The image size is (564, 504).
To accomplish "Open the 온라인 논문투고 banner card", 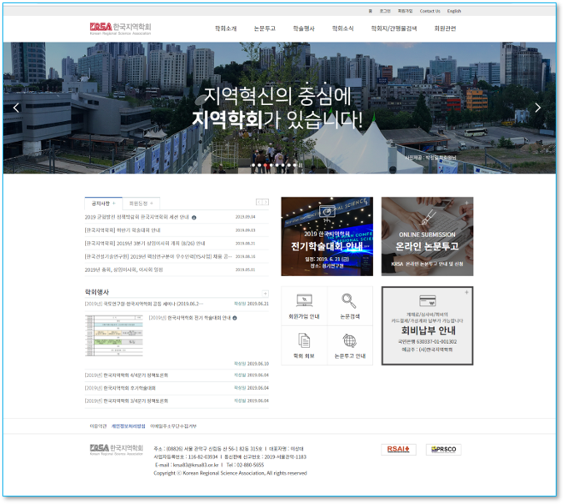I will (x=427, y=236).
